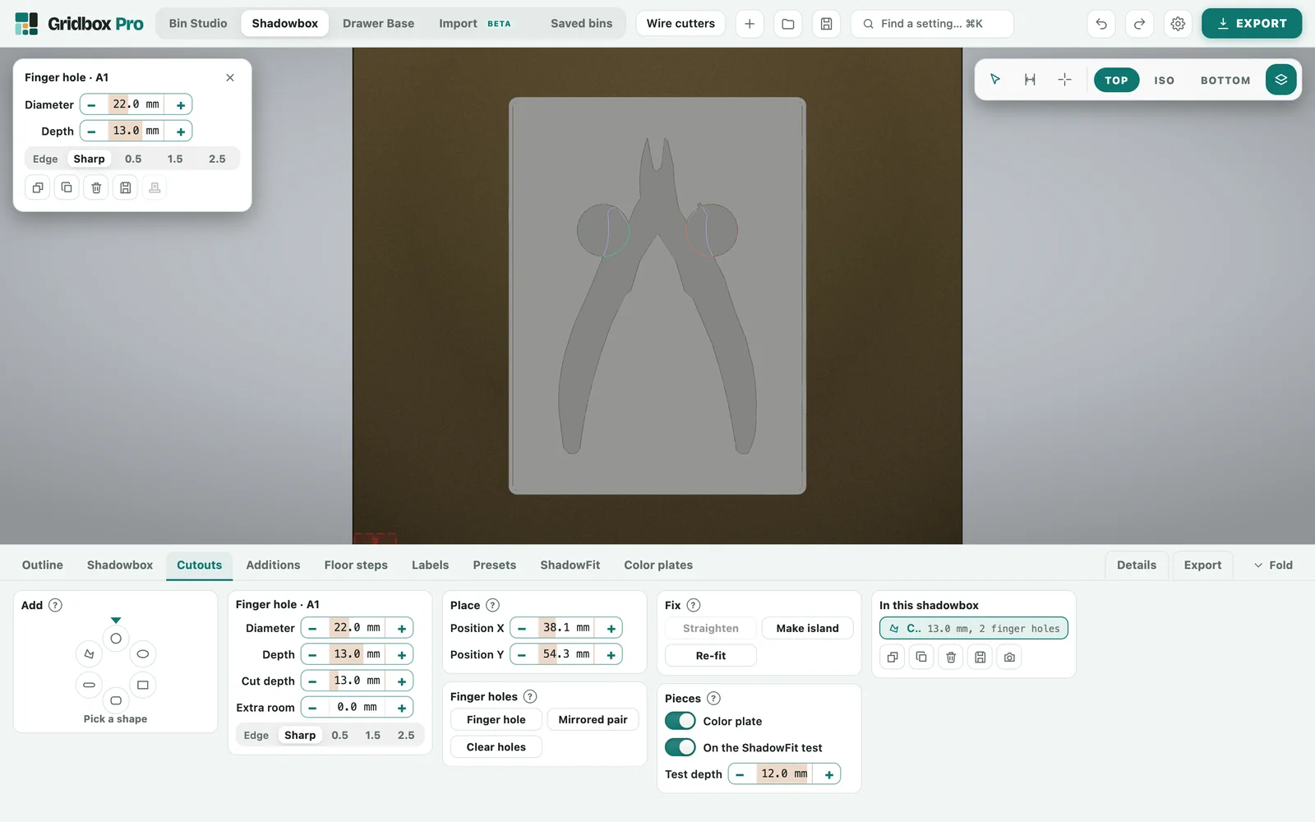Open help for the Pieces section

(713, 698)
